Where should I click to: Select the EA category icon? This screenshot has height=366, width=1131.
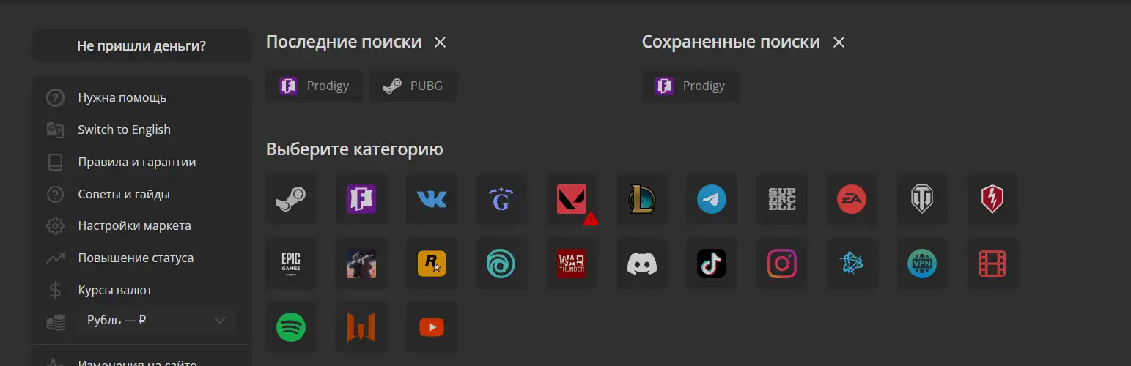pos(852,199)
